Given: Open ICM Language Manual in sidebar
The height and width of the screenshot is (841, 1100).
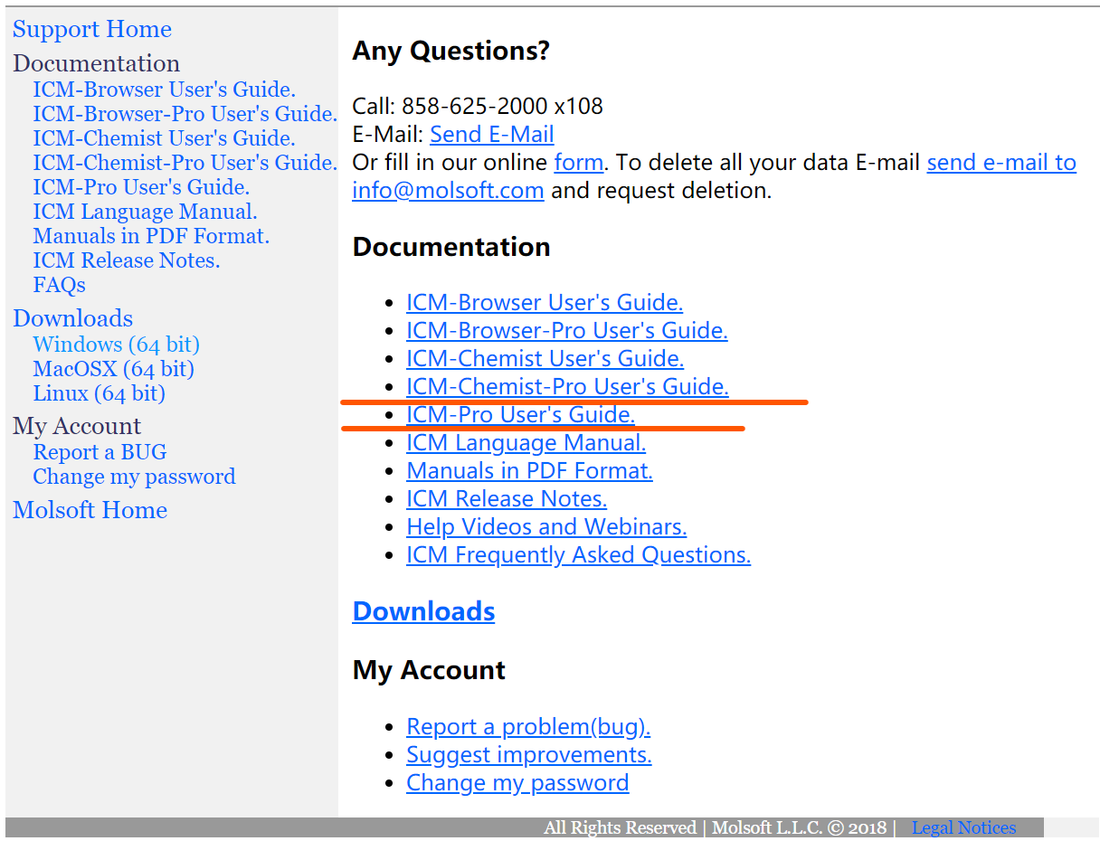Looking at the screenshot, I should pyautogui.click(x=146, y=212).
